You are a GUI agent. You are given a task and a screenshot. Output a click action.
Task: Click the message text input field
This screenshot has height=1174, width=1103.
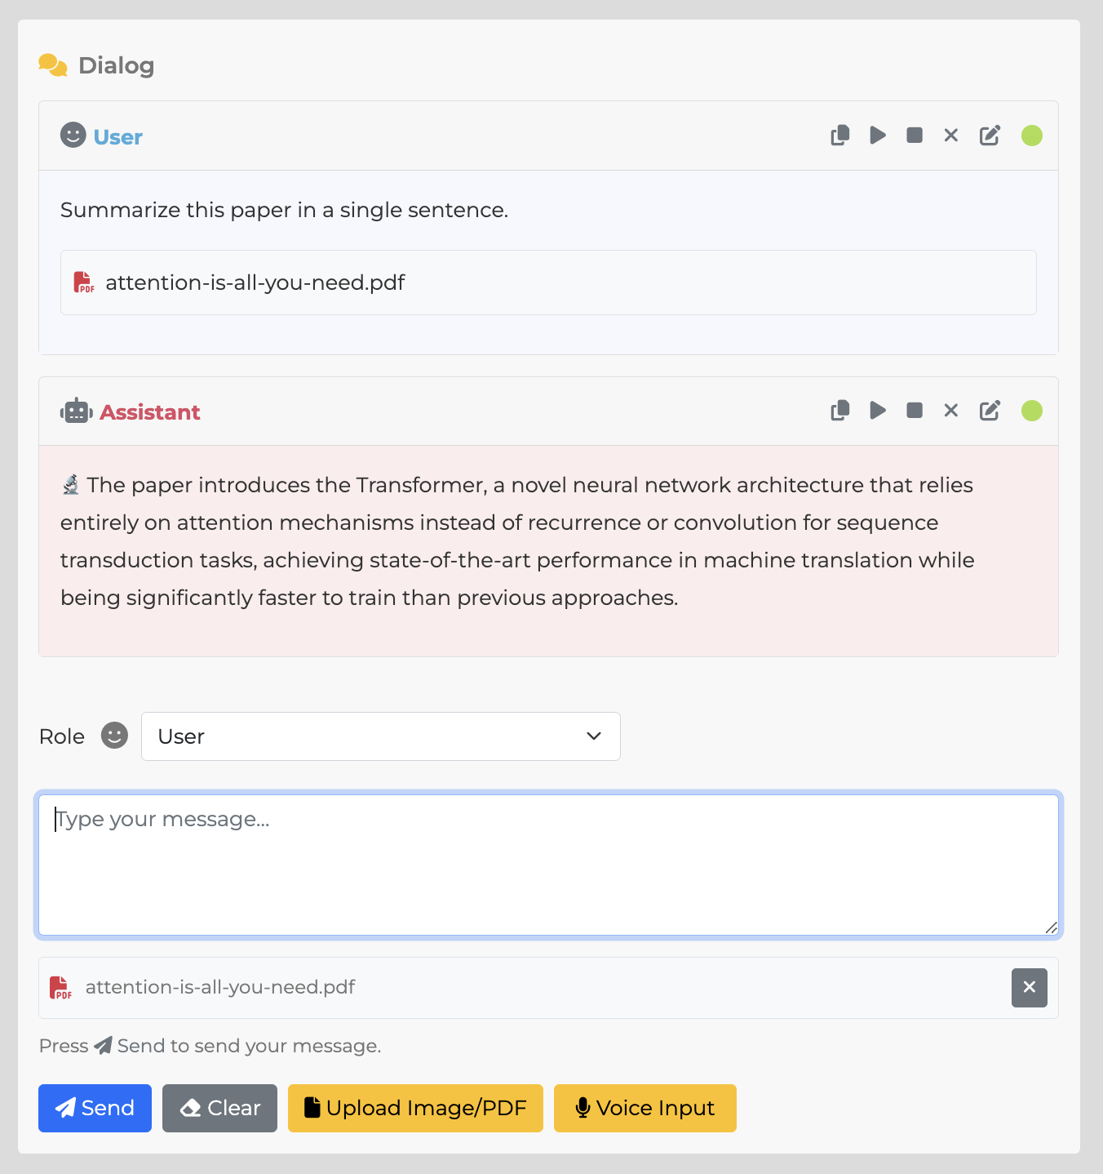(548, 865)
